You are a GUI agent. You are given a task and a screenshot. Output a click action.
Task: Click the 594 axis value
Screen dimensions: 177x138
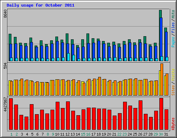coord(5,66)
